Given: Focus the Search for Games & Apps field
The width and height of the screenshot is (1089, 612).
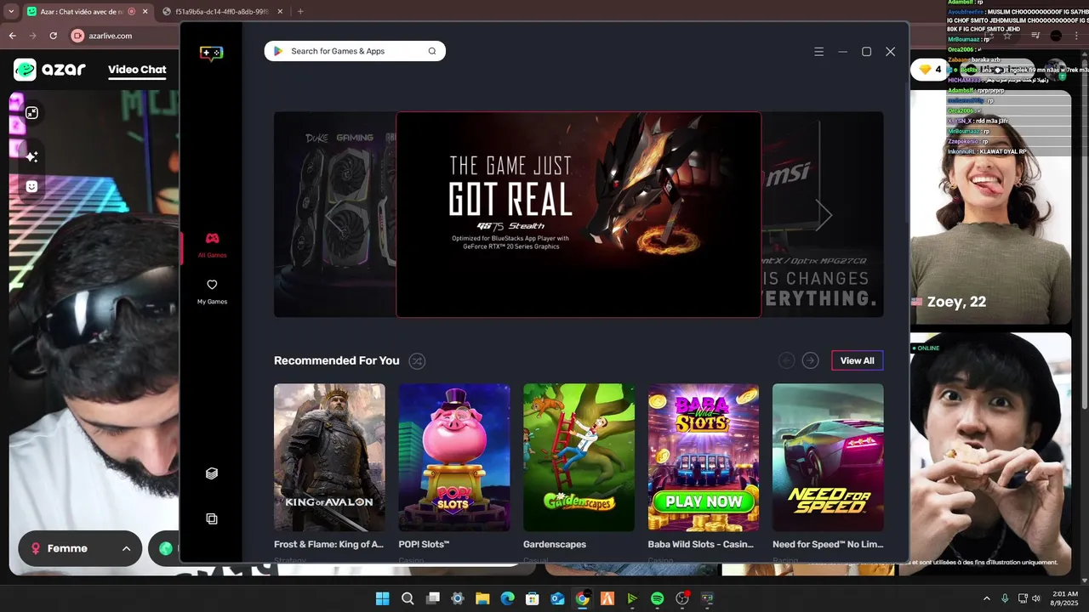Looking at the screenshot, I should 355,51.
